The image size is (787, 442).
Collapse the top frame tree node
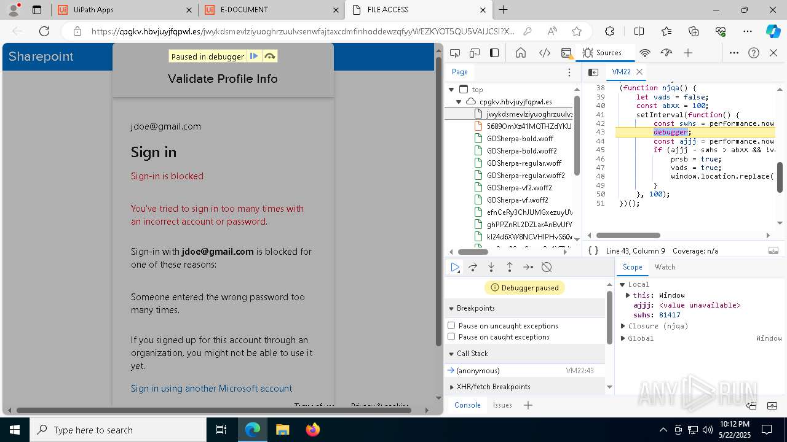(451, 89)
